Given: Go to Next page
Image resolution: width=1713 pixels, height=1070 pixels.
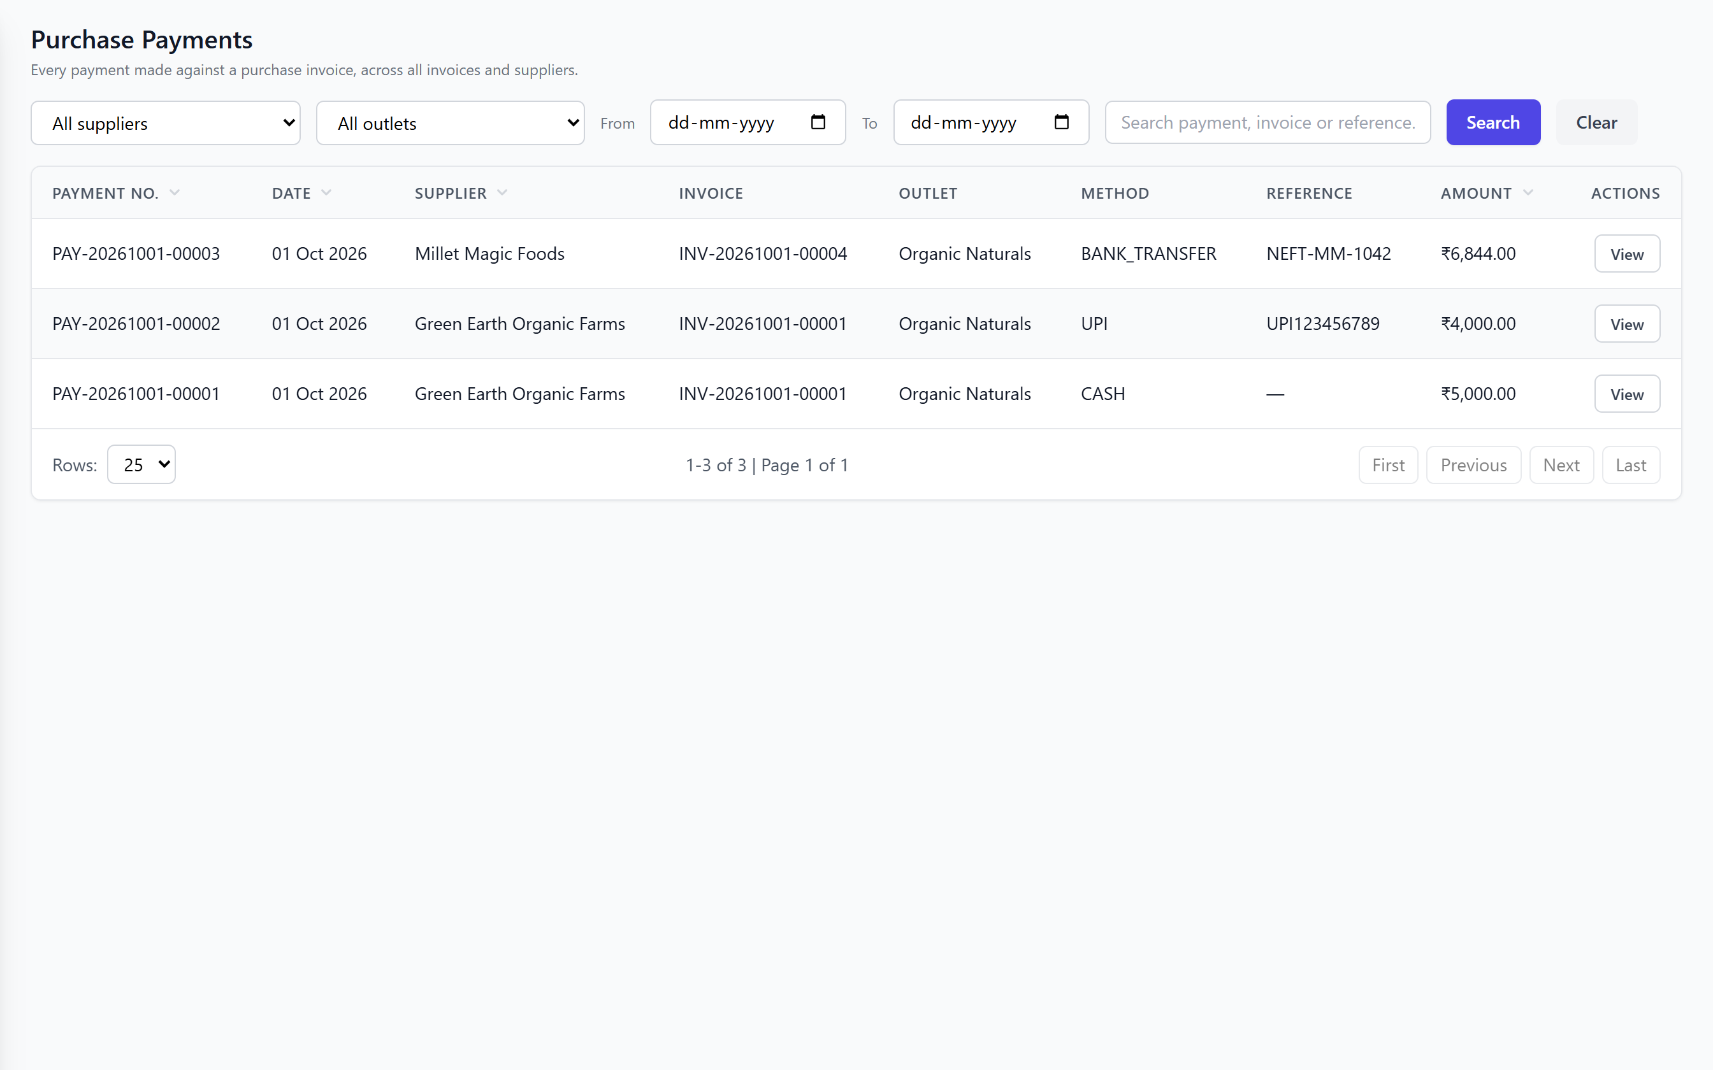Looking at the screenshot, I should [1561, 465].
